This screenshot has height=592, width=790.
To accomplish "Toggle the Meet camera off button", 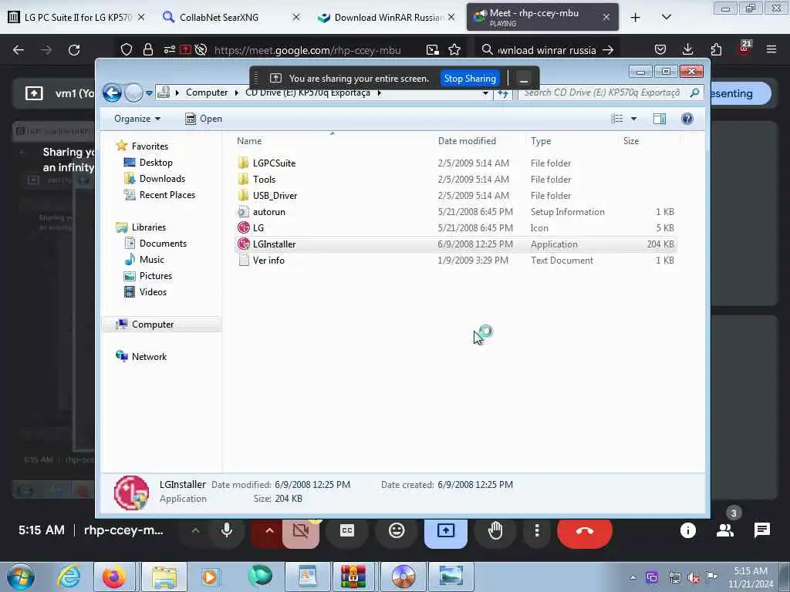I will [x=301, y=530].
